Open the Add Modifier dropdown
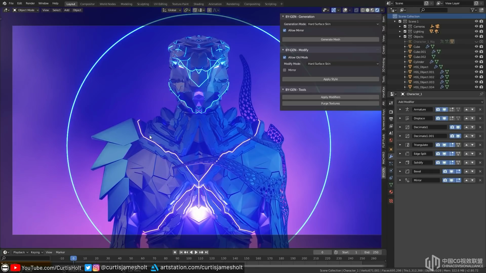The width and height of the screenshot is (486, 273). (x=440, y=102)
